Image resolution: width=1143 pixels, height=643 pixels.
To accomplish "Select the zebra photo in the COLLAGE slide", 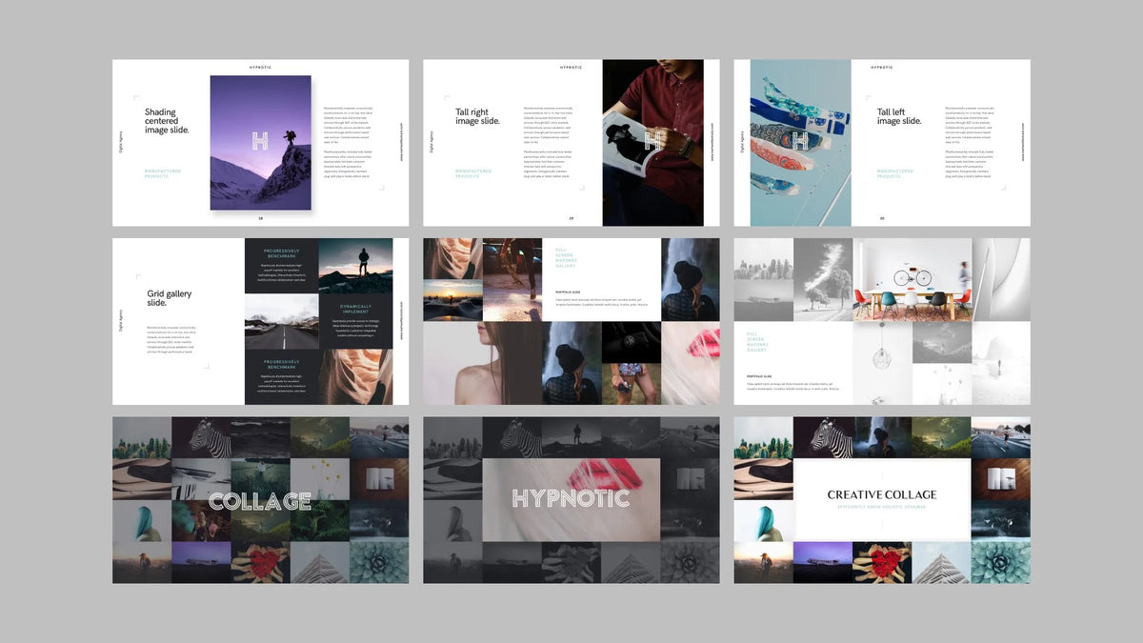I will [x=202, y=437].
